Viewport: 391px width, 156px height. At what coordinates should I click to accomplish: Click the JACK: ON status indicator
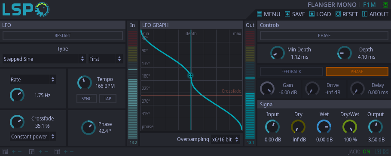pyautogui.click(x=359, y=152)
